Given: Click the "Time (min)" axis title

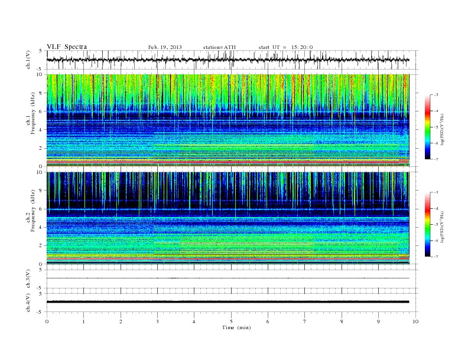Looking at the screenshot, I should (236, 327).
